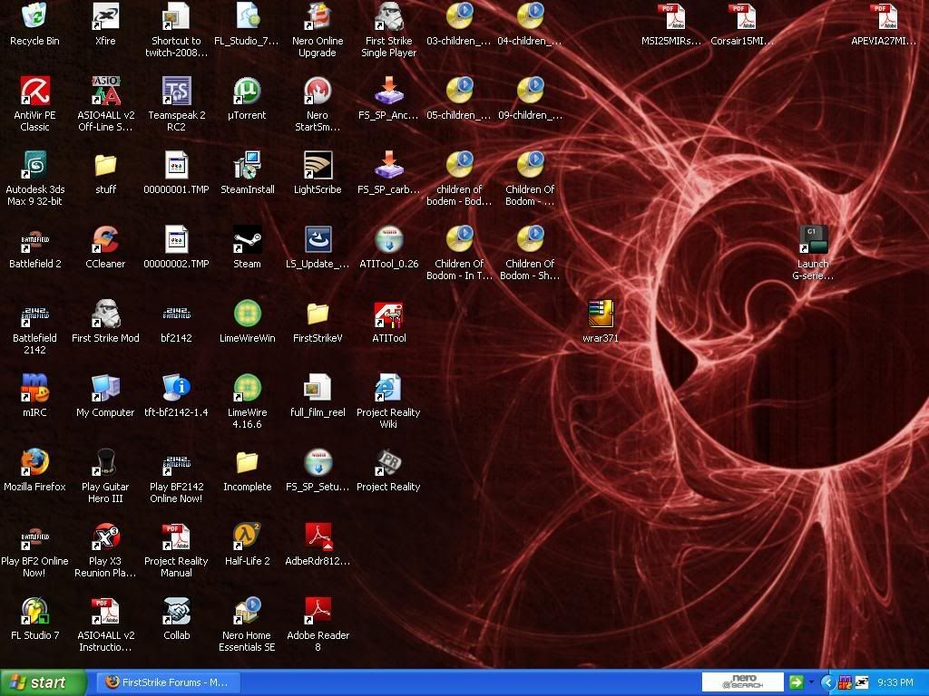Select the Nero Online Upgrade shortcut
This screenshot has width=929, height=696.
[x=318, y=16]
